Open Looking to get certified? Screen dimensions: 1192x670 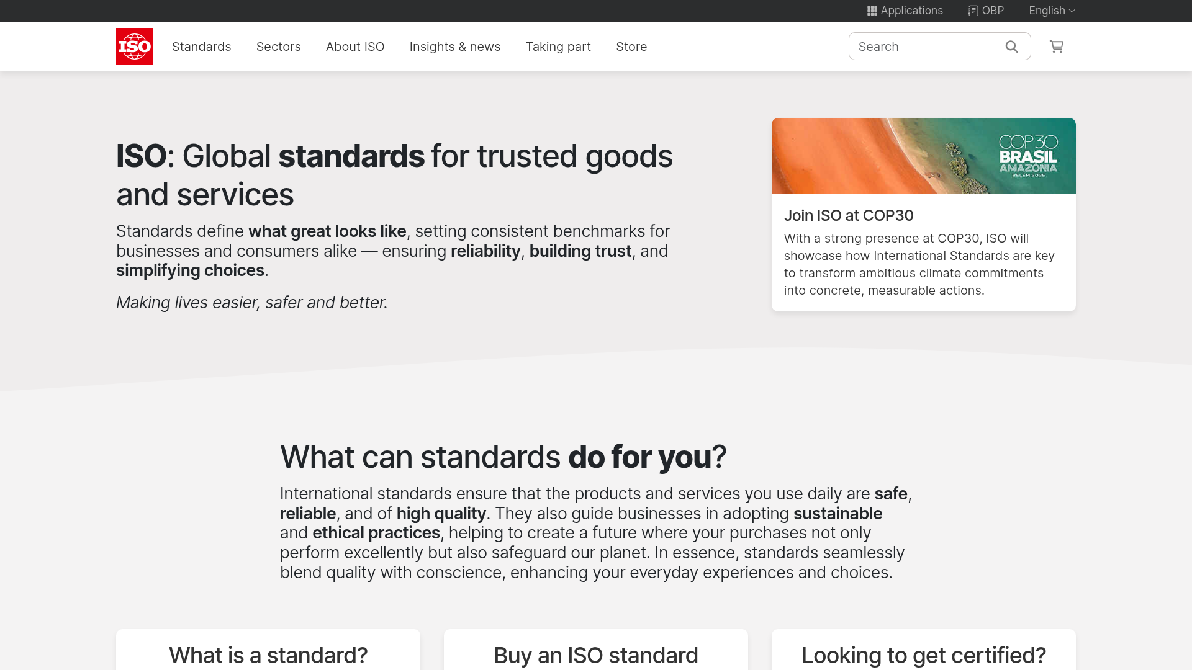(x=923, y=655)
